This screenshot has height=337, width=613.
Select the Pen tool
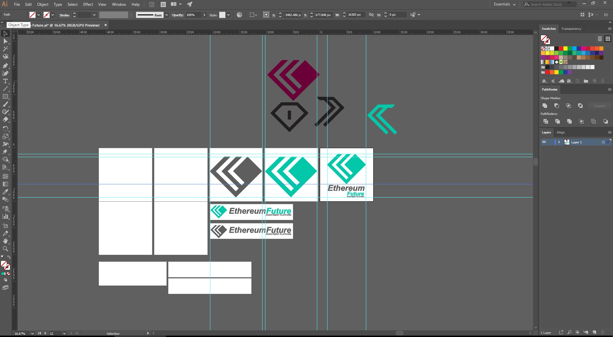coord(5,66)
